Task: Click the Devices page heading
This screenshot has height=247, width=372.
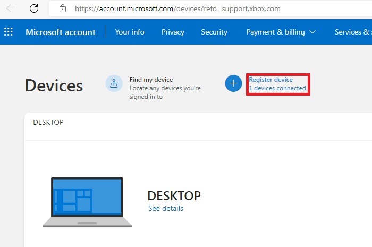Action: click(x=54, y=86)
